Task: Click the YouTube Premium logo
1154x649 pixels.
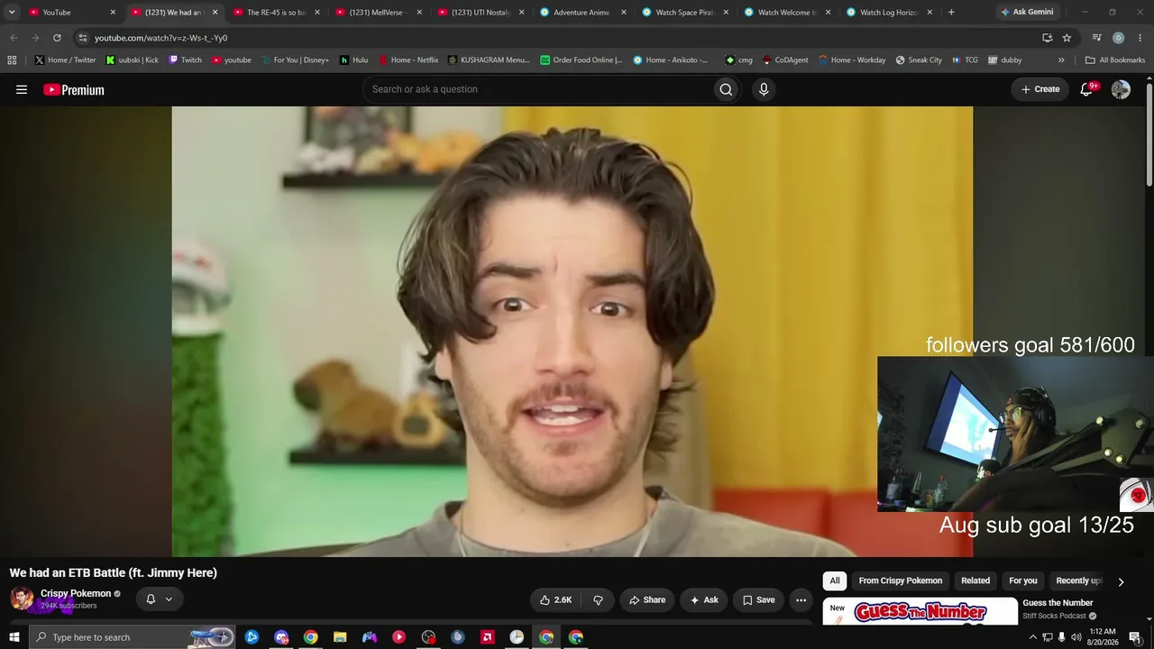Action: coord(74,89)
